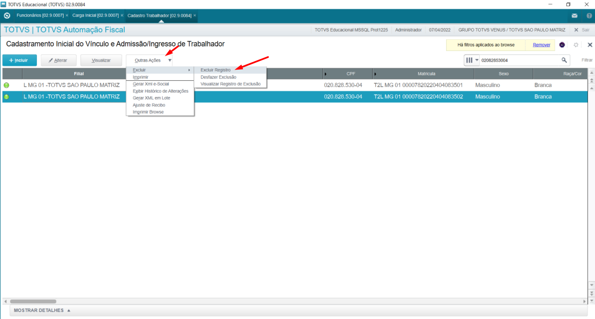
Task: Click the Sair button label
Action: coord(585,30)
